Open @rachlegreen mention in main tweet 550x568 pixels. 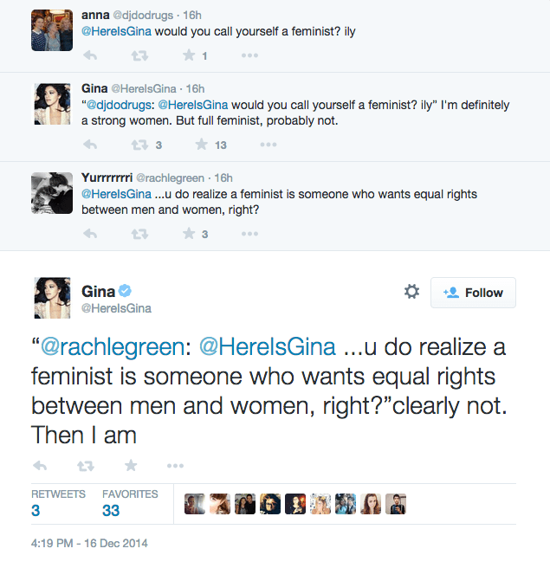[x=113, y=347]
